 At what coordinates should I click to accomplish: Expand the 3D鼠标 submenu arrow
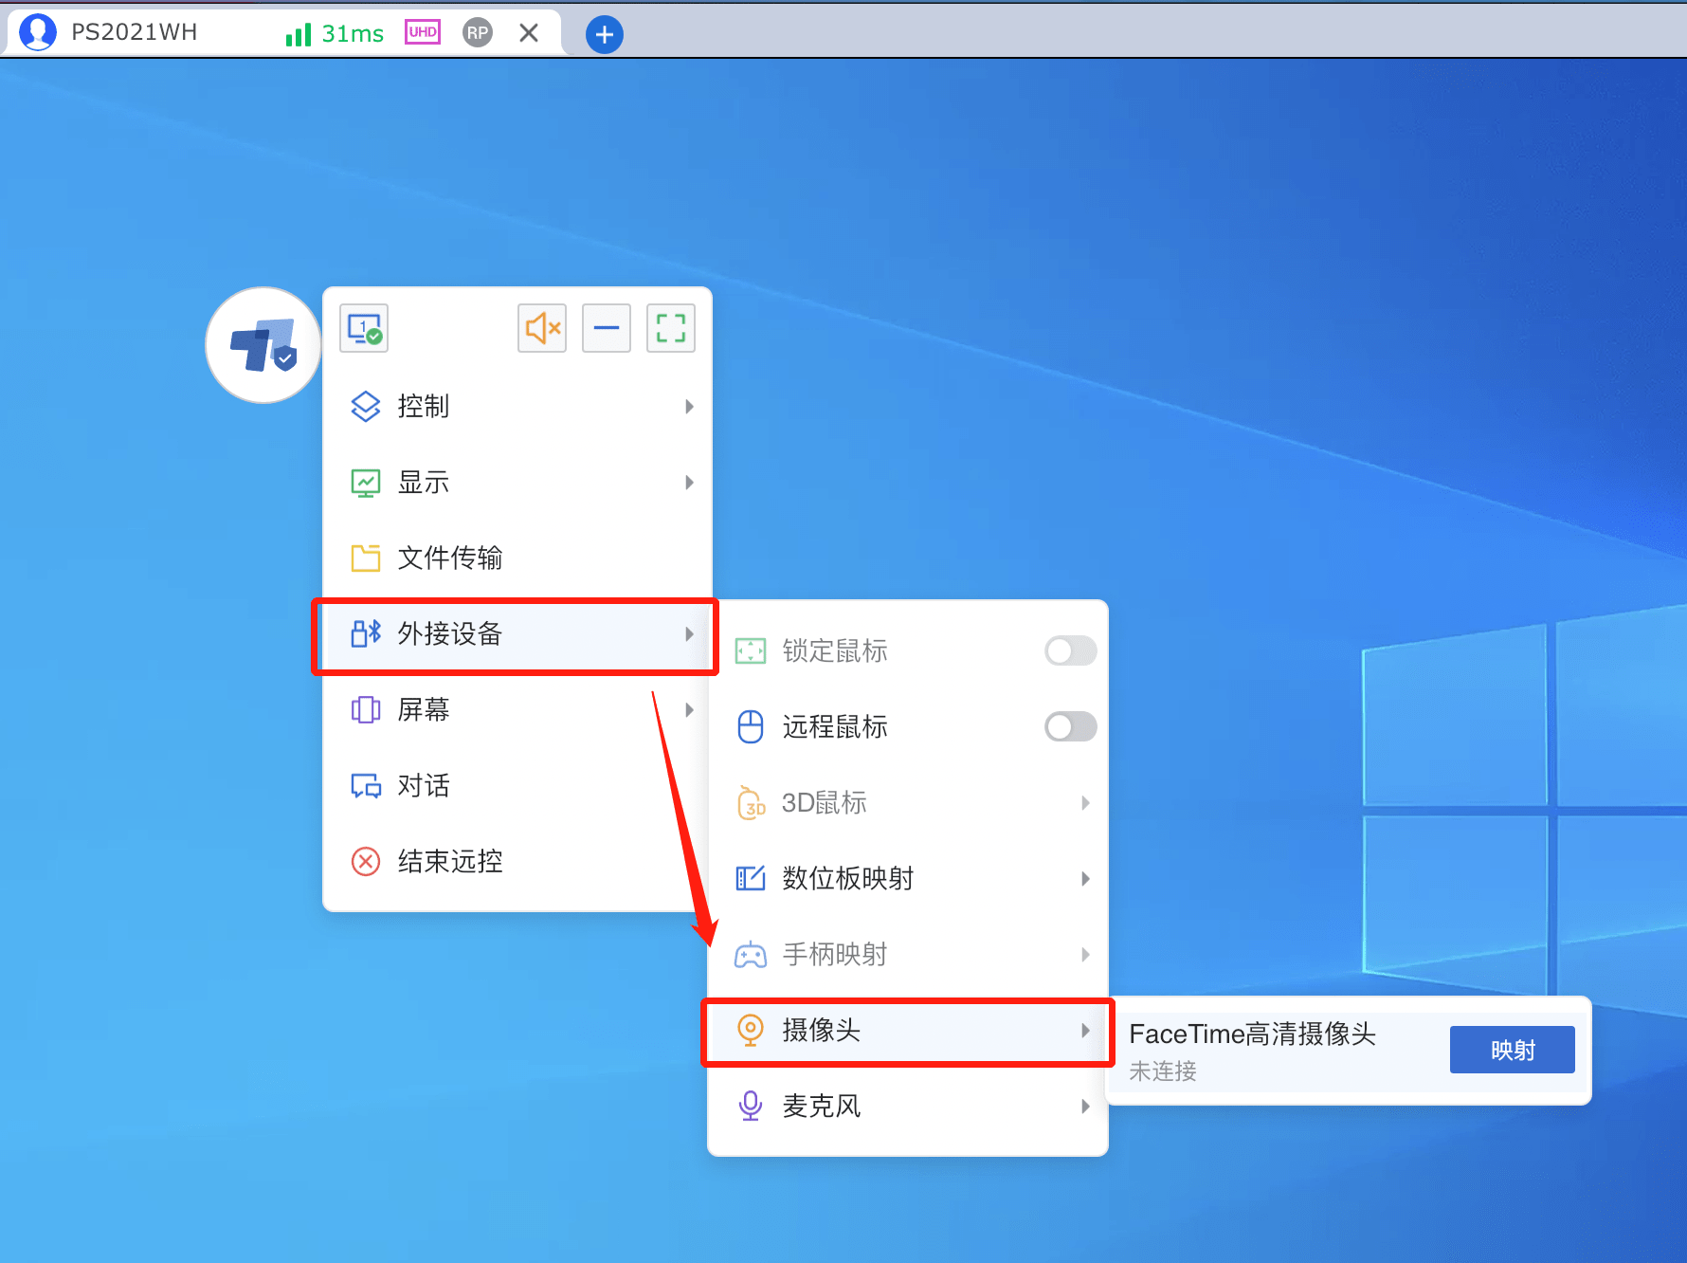(x=1085, y=802)
